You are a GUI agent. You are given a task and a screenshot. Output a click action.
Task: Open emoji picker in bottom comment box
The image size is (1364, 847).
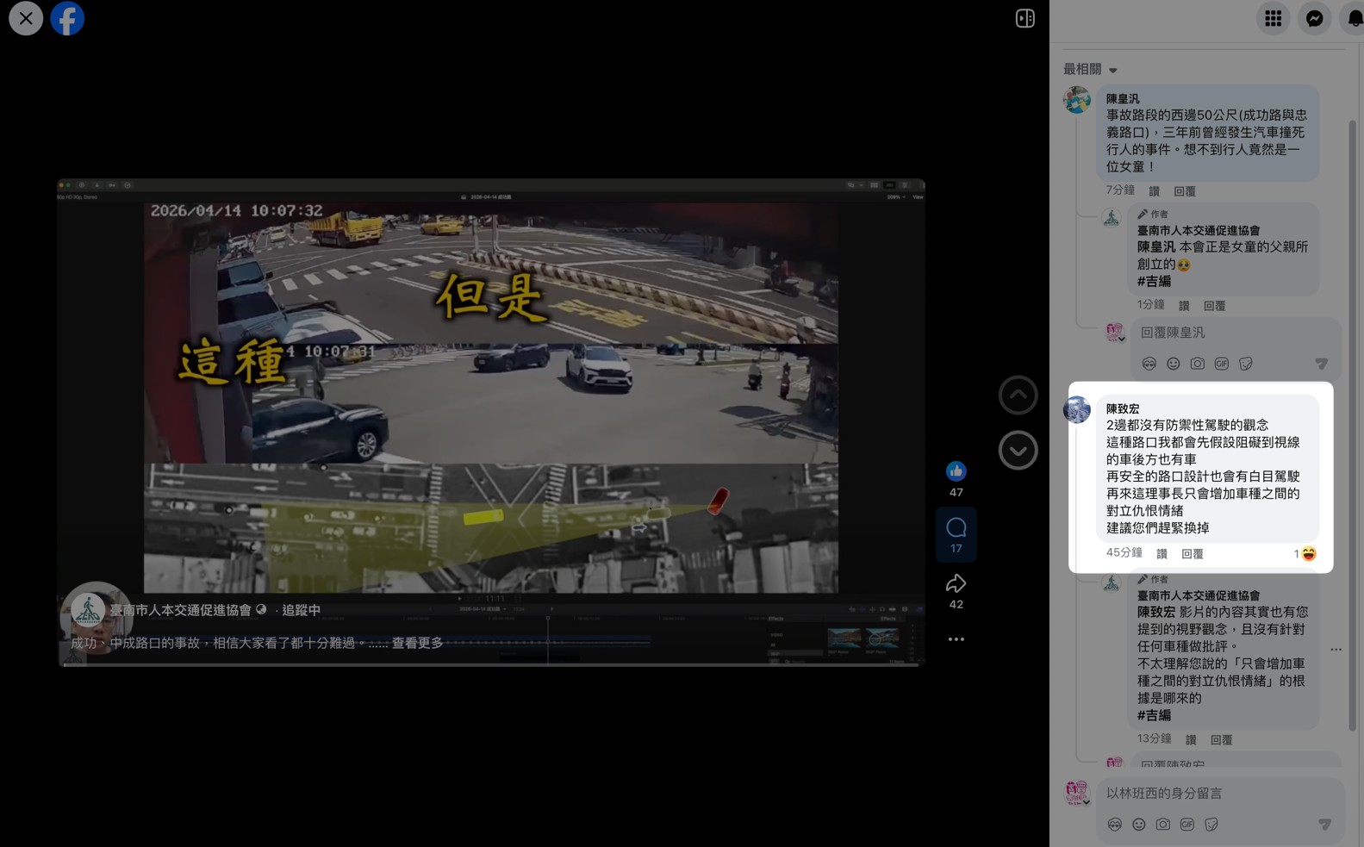1138,825
